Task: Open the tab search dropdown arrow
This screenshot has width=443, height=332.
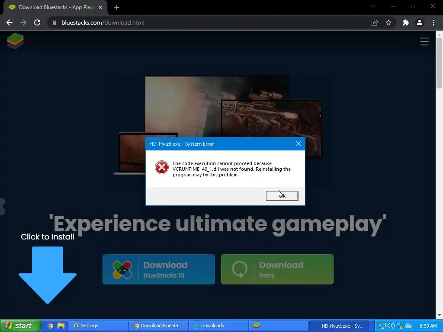Action: click(373, 6)
